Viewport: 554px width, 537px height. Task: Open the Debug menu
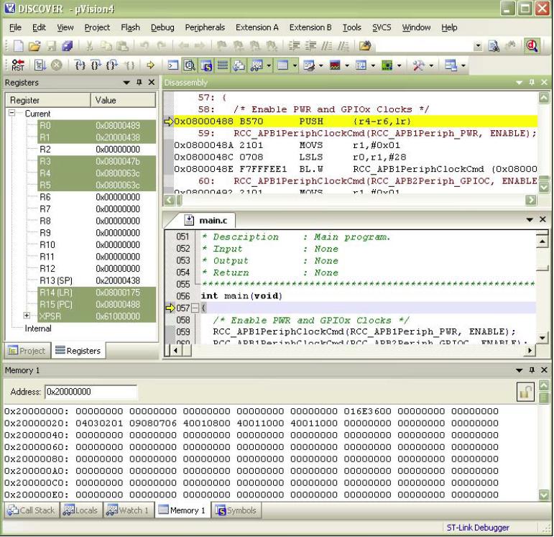coord(162,27)
